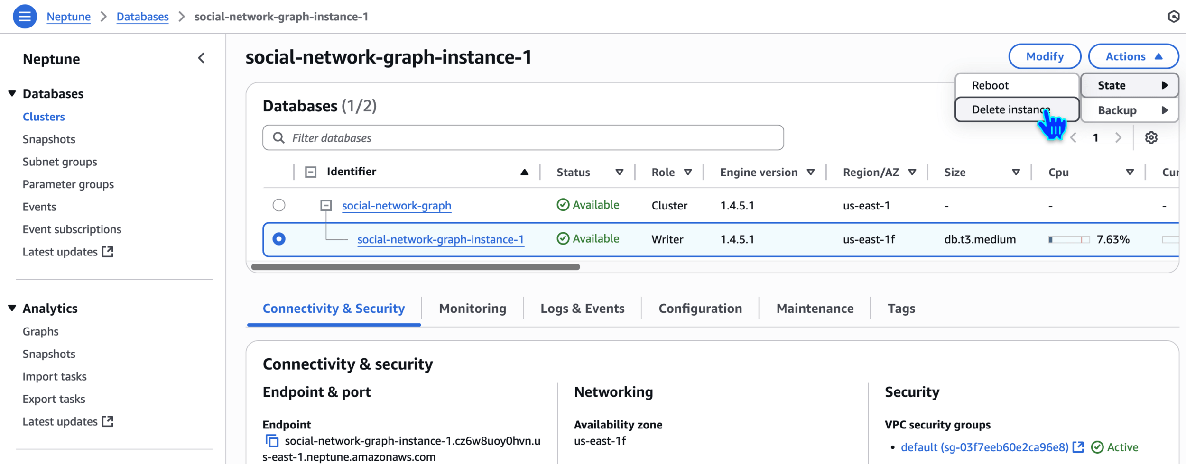Open Status column filter dropdown
Viewport: 1186px width, 464px height.
(x=619, y=172)
